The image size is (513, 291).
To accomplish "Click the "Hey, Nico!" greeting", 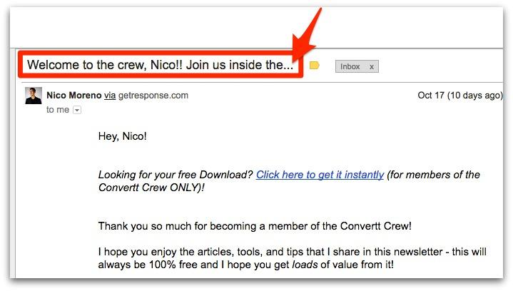I will [x=123, y=136].
